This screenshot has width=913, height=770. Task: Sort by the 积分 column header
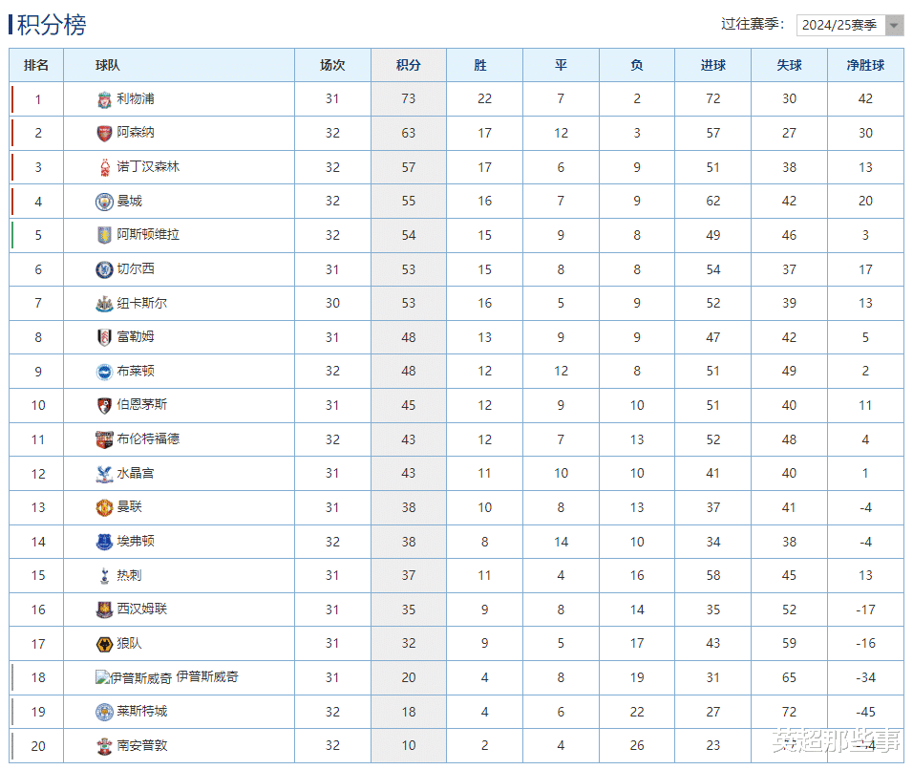tap(408, 65)
